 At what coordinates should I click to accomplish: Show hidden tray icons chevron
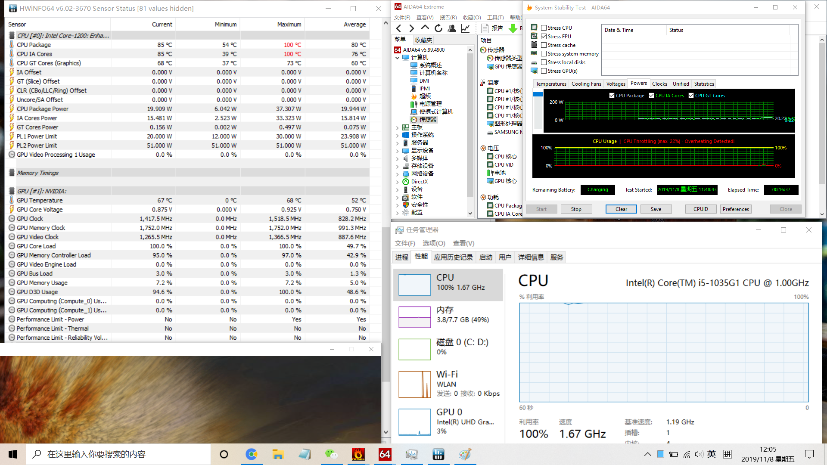(x=647, y=454)
